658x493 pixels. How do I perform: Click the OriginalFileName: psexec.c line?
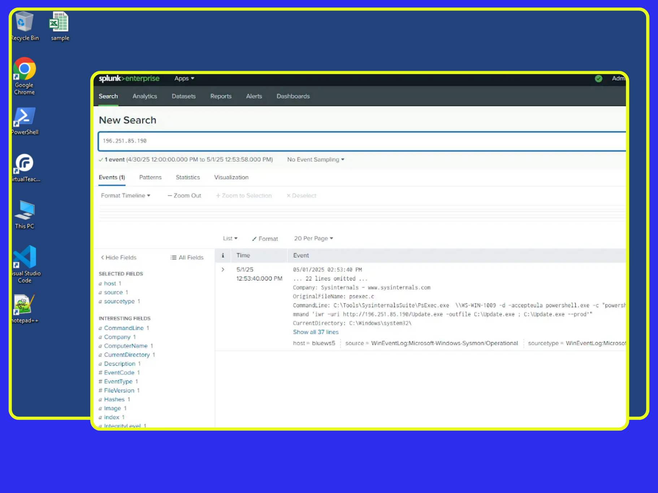pos(333,296)
